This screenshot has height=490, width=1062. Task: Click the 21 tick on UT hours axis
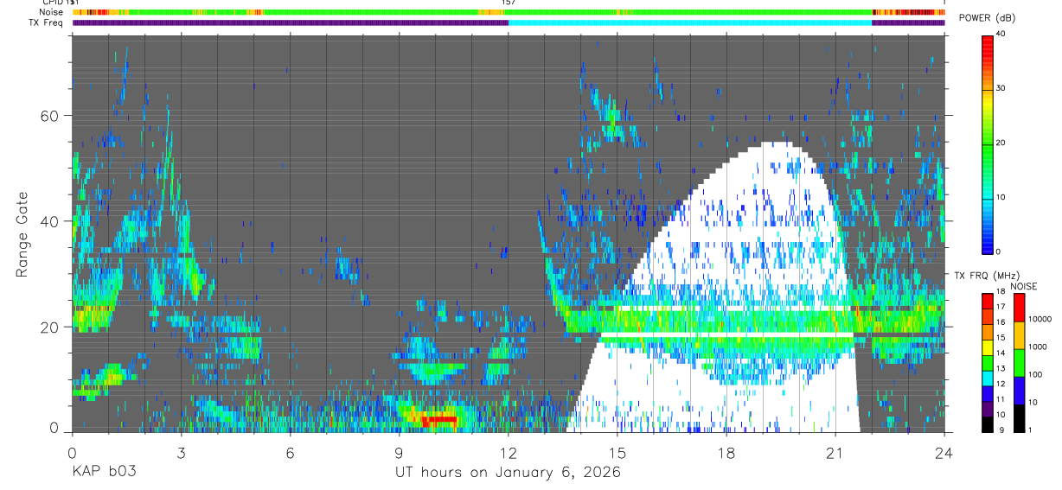pyautogui.click(x=835, y=452)
